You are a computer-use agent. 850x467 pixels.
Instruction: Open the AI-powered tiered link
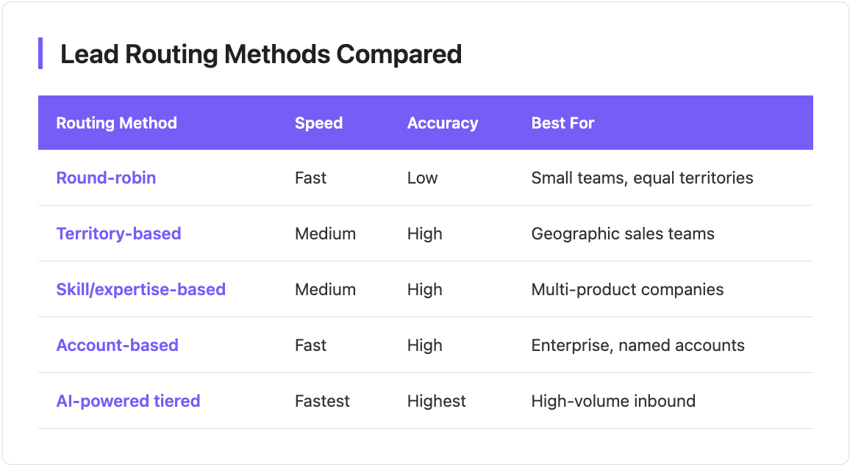[128, 401]
